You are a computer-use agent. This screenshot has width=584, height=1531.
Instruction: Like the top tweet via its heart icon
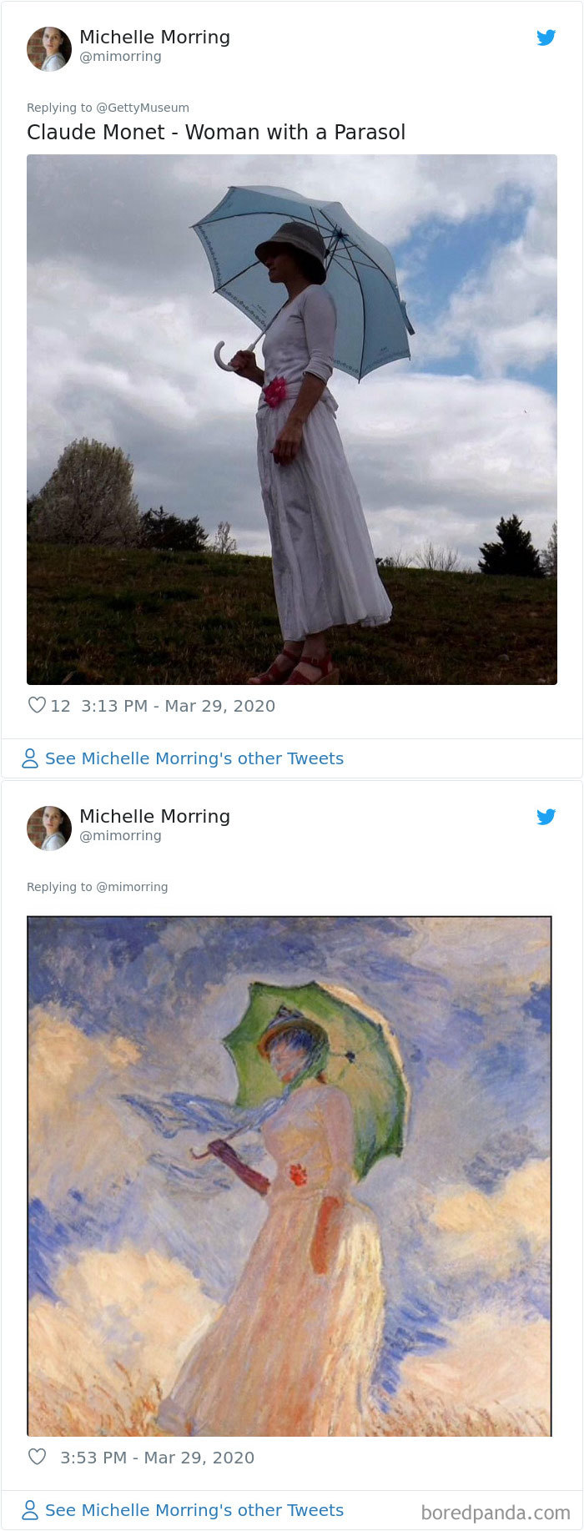pyautogui.click(x=36, y=705)
